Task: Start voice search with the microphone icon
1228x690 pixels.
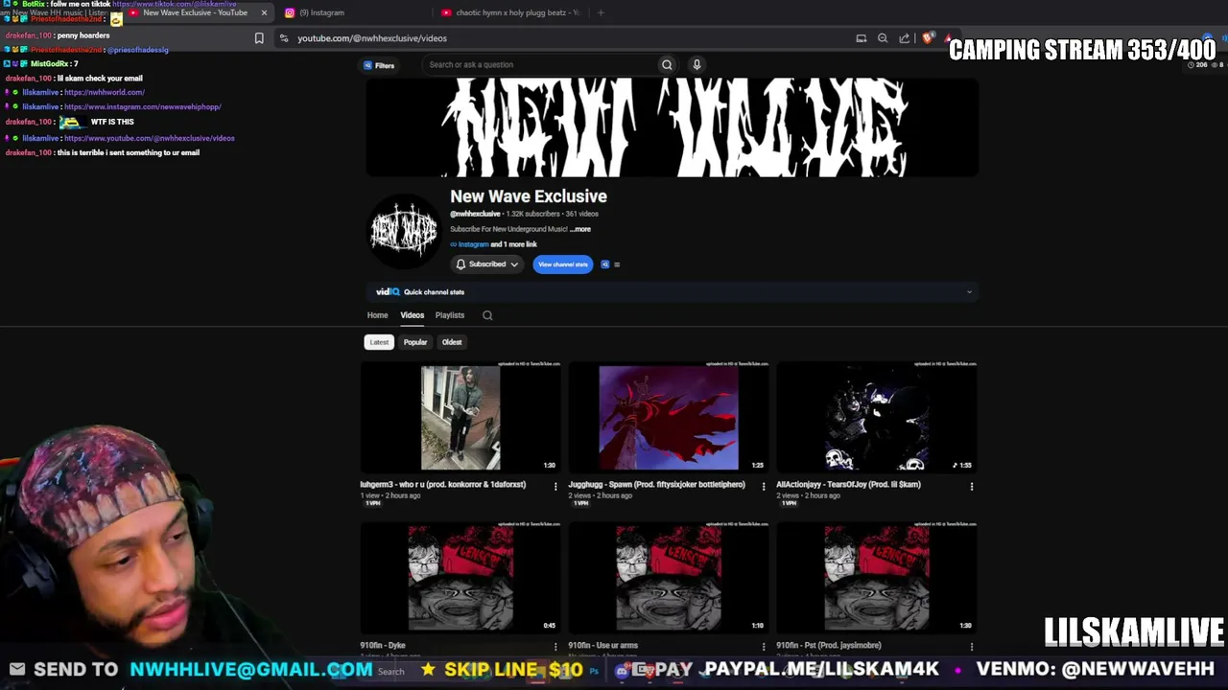Action: (x=697, y=65)
